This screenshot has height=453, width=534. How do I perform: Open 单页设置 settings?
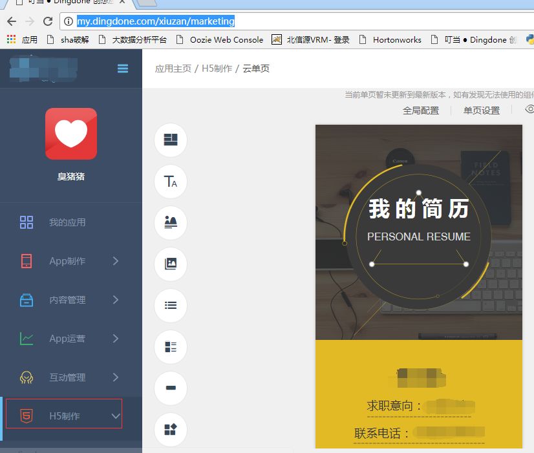(x=481, y=110)
